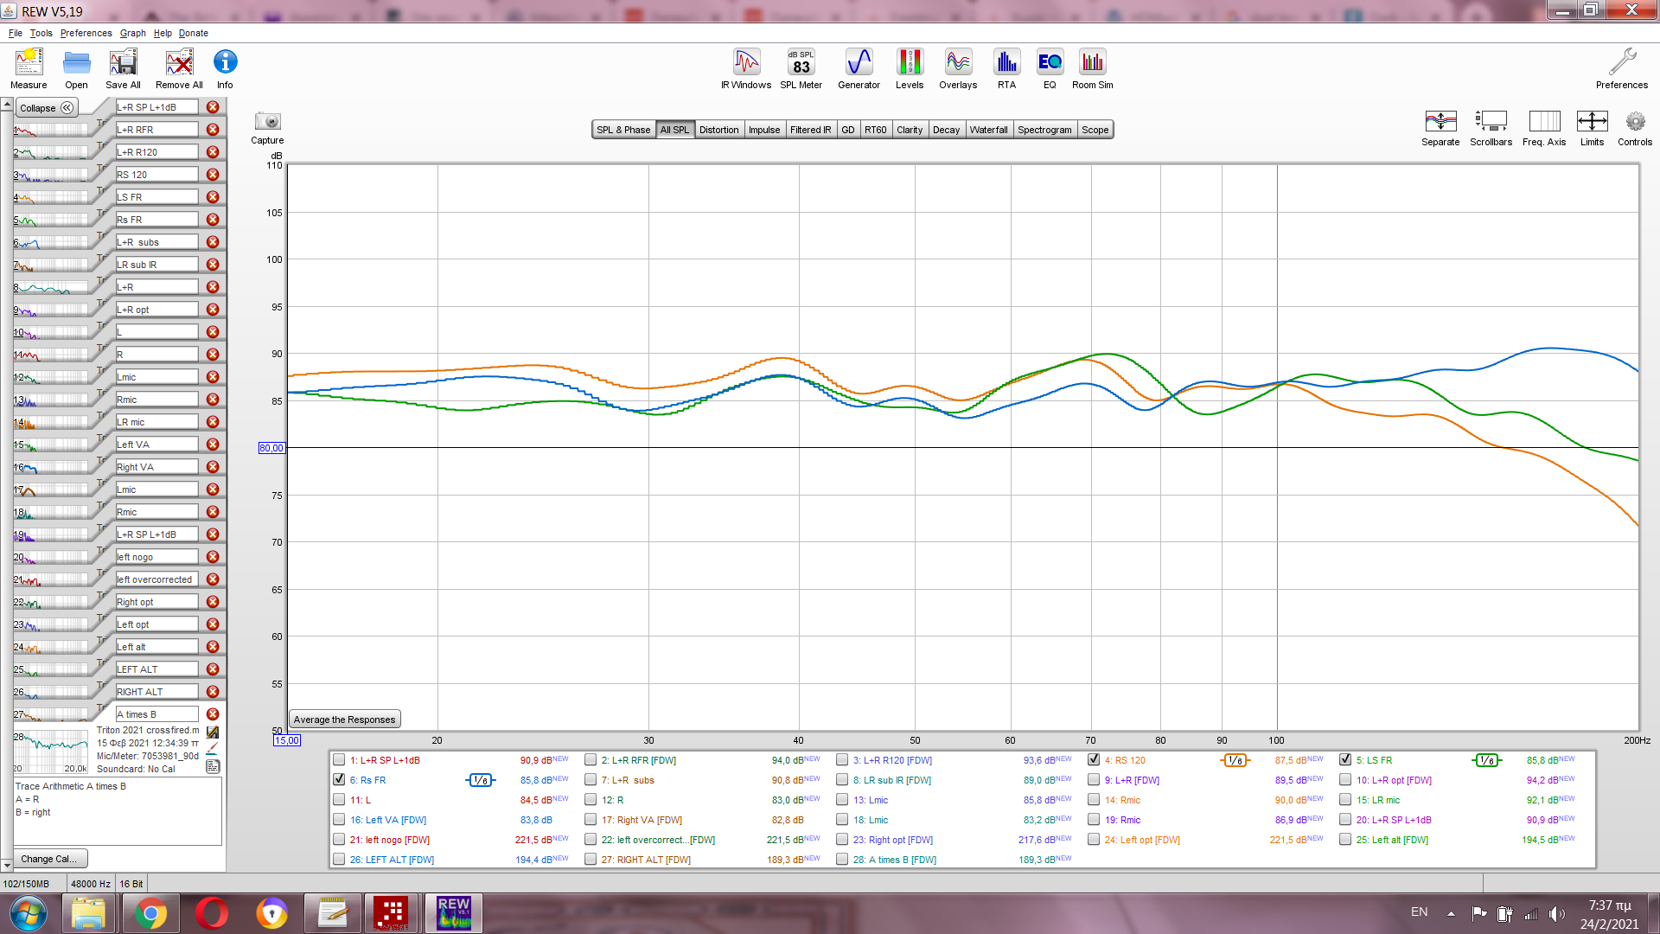Remove the RS 120 measurement
The image size is (1660, 934).
coord(213,175)
